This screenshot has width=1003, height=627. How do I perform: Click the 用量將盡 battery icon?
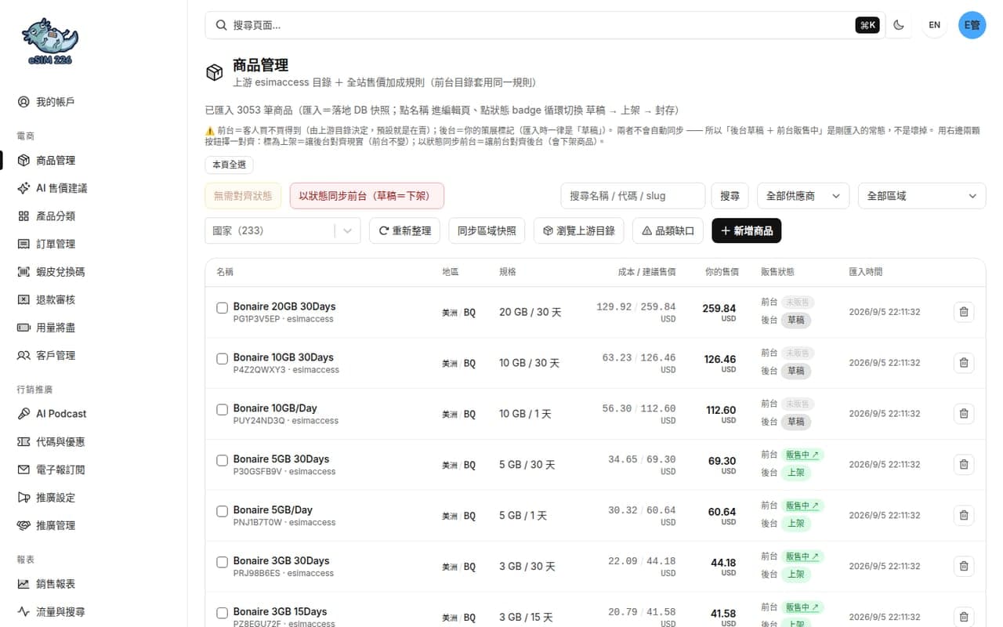click(x=24, y=328)
